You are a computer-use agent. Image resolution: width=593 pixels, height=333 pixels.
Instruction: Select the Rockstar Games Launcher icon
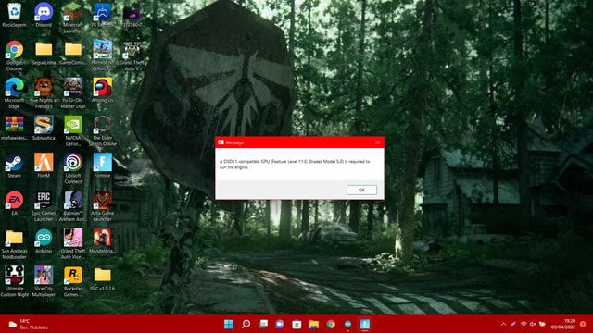[x=73, y=281]
